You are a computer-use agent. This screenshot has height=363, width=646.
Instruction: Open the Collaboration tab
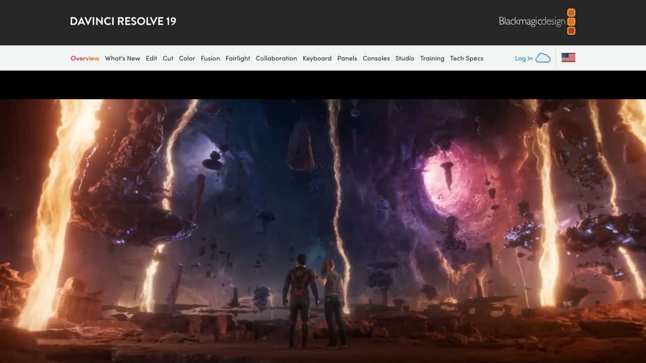tap(276, 58)
